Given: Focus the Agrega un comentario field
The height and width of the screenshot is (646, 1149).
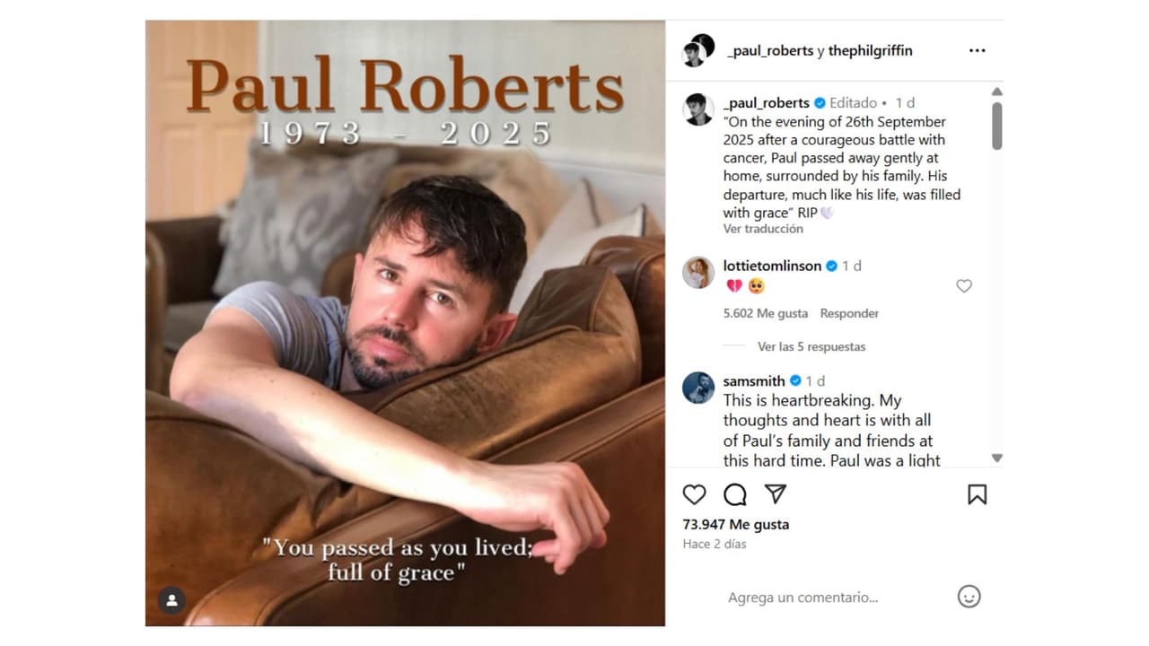Looking at the screenshot, I should click(x=803, y=598).
